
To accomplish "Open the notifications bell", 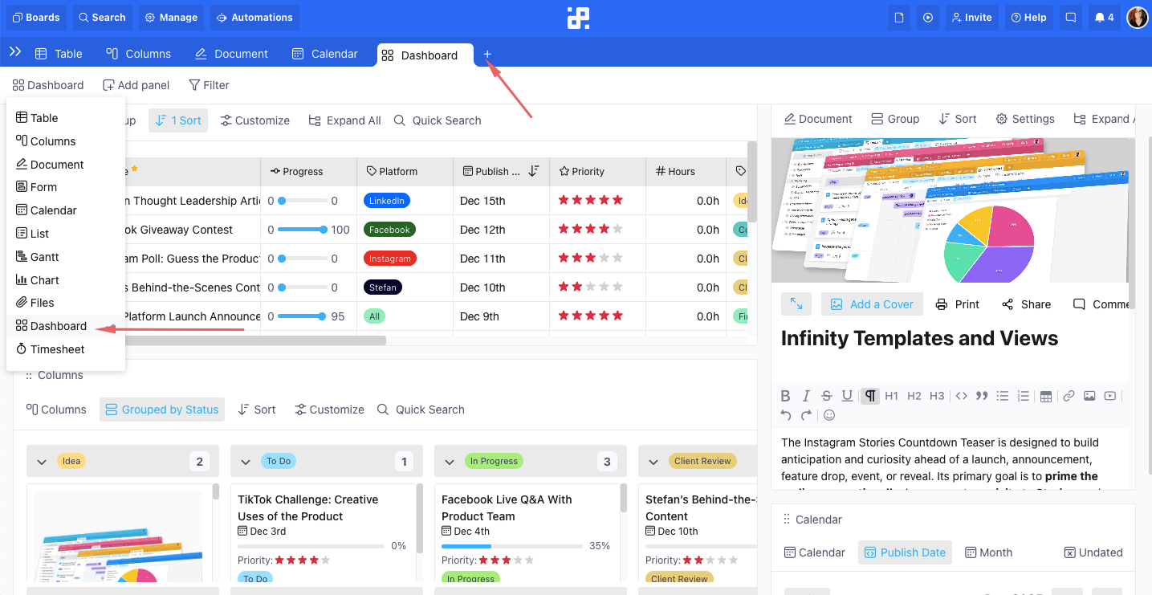I will coord(1103,17).
